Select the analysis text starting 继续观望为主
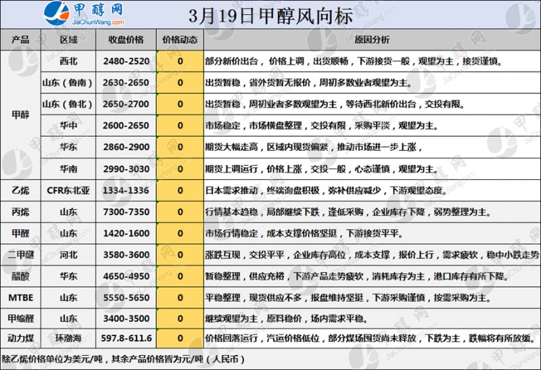 [x=286, y=318]
